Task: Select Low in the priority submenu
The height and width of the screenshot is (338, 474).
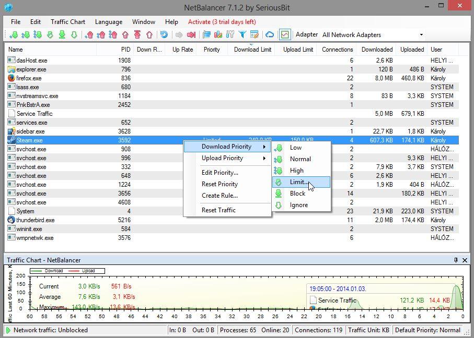Action: [x=302, y=148]
